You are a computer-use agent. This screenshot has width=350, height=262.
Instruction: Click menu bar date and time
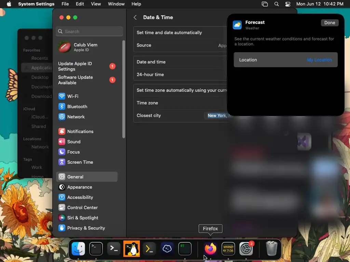point(320,4)
